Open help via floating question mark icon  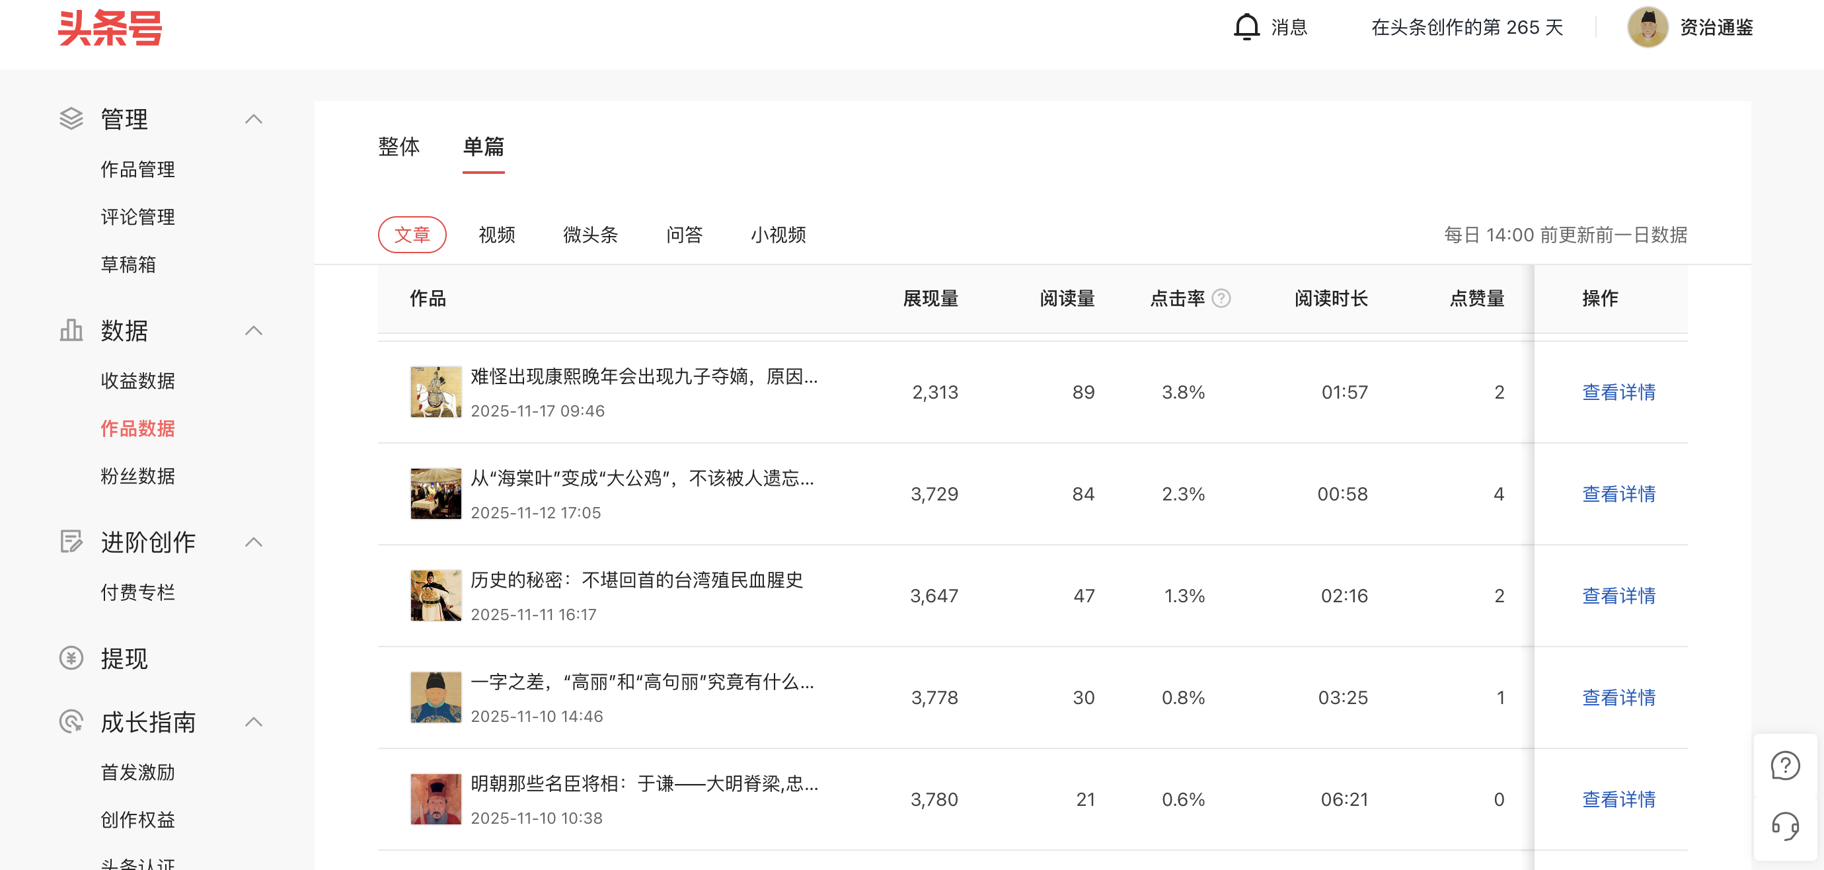(1785, 766)
